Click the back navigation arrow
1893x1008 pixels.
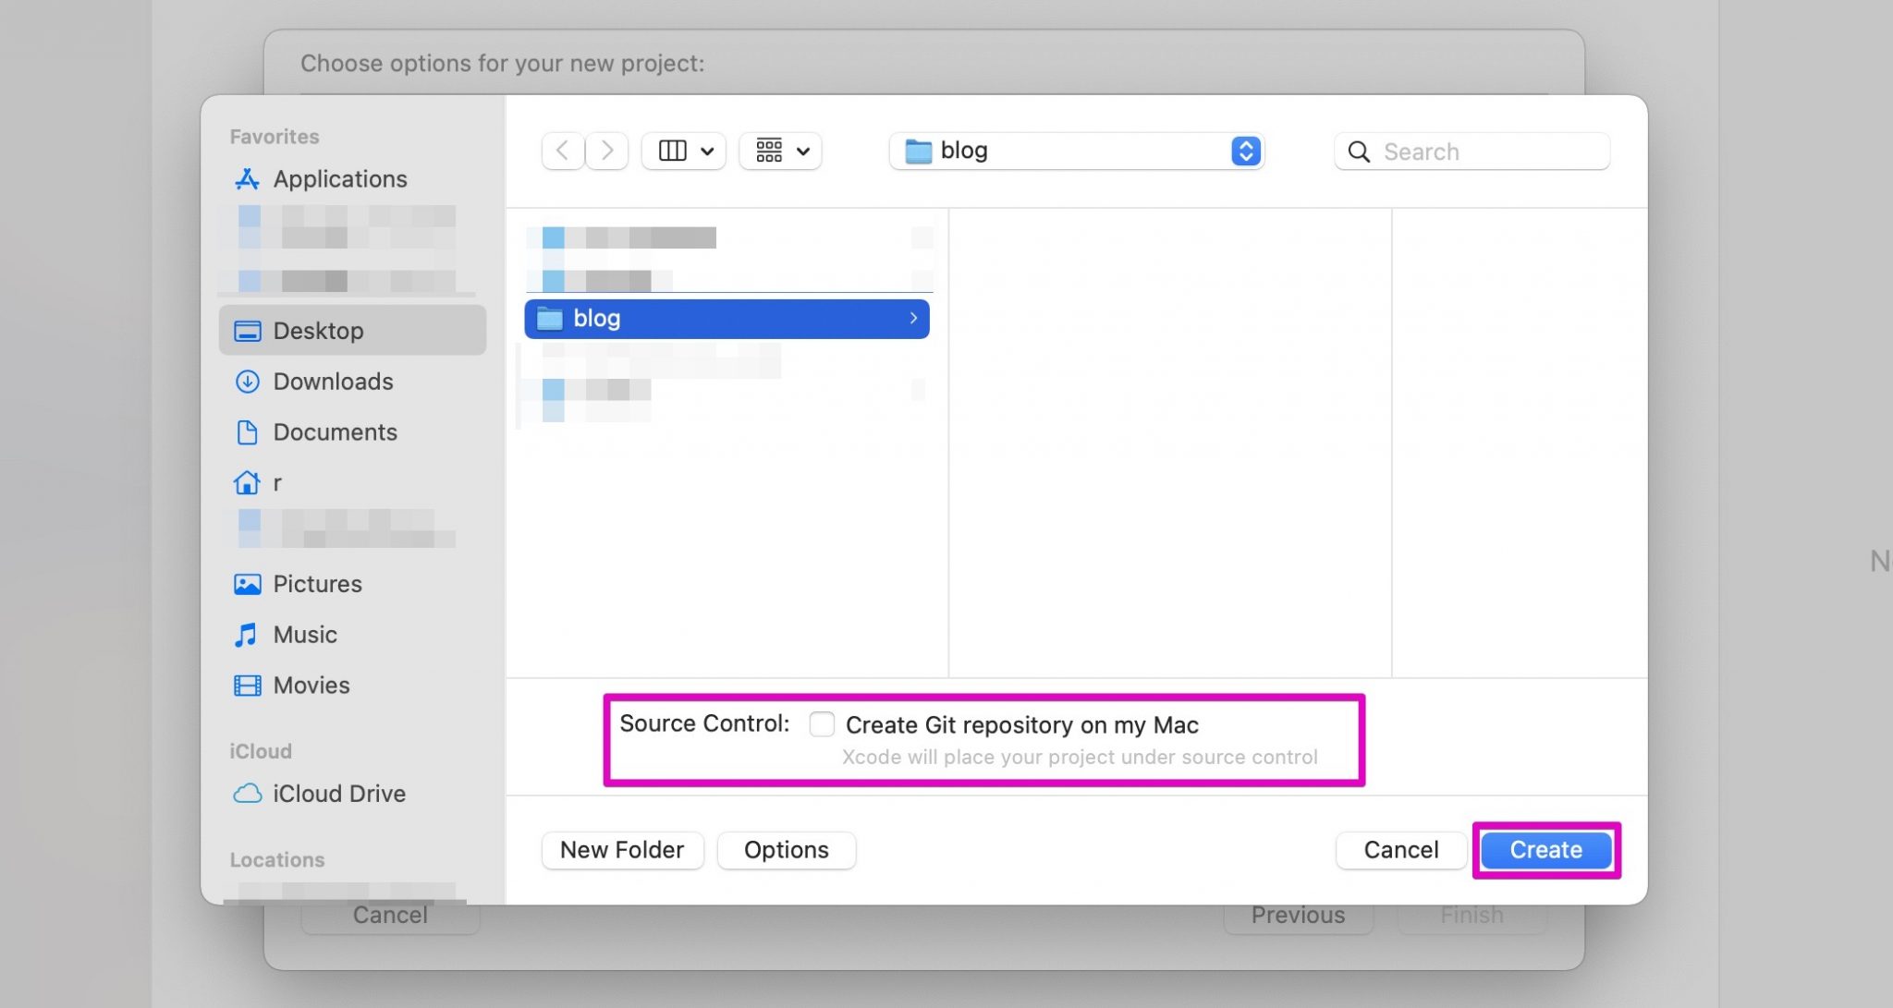pos(562,151)
